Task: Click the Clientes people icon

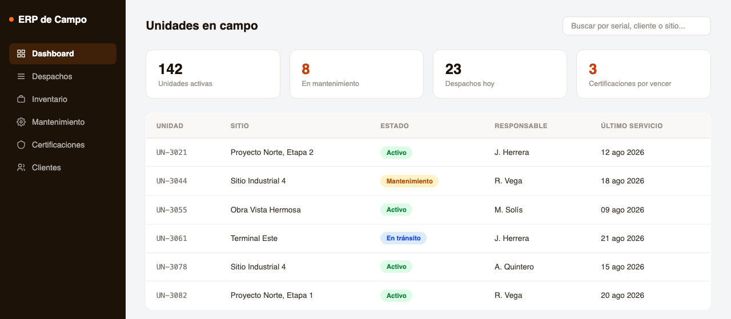Action: click(x=21, y=167)
